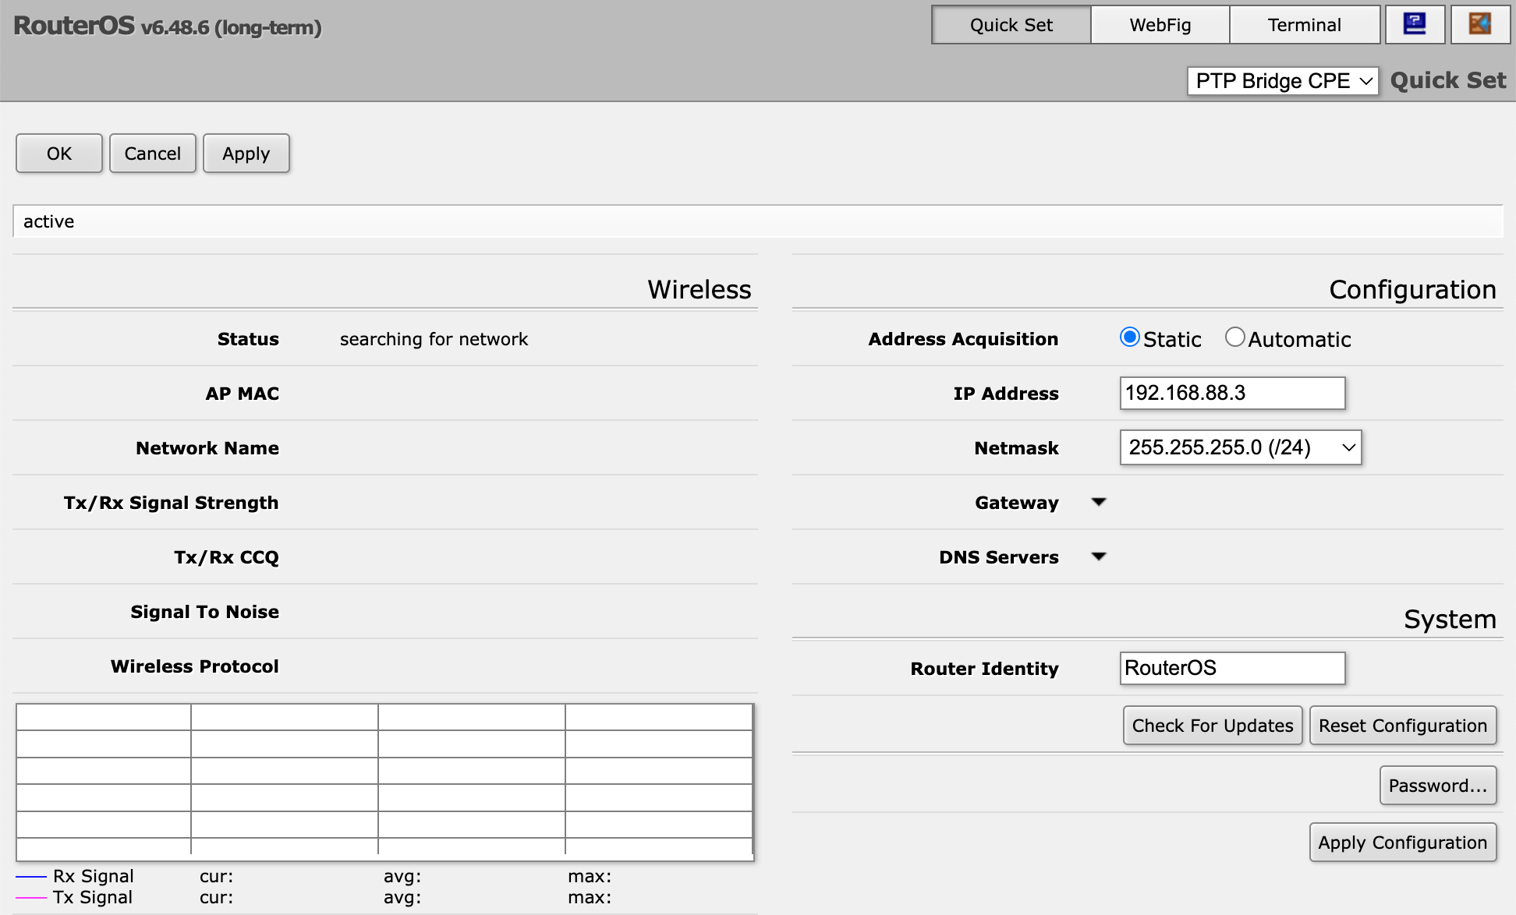Open the help manual book icon
This screenshot has height=915, width=1516.
point(1415,25)
